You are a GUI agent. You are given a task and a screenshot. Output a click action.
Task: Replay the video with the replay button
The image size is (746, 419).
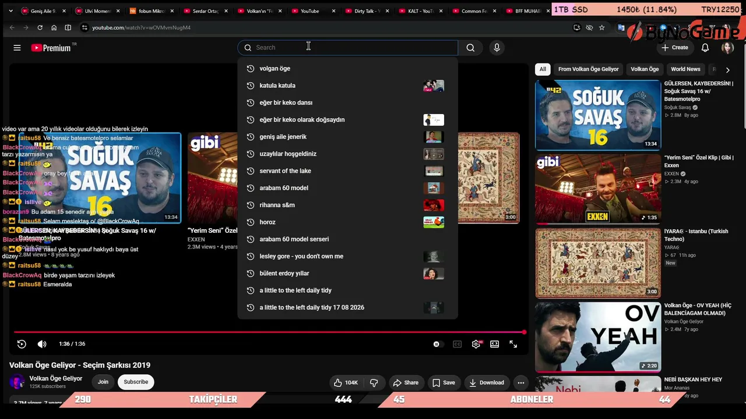(x=22, y=344)
